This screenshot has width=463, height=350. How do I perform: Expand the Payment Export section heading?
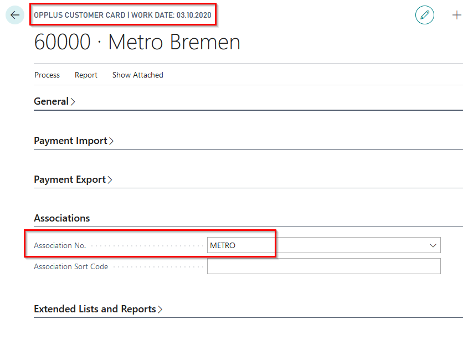70,179
